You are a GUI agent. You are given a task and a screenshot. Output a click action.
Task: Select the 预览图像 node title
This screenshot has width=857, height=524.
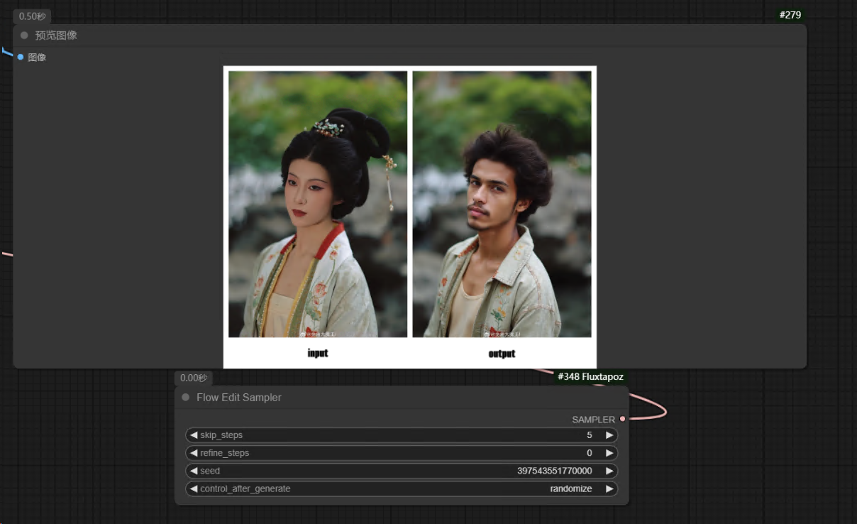[56, 36]
